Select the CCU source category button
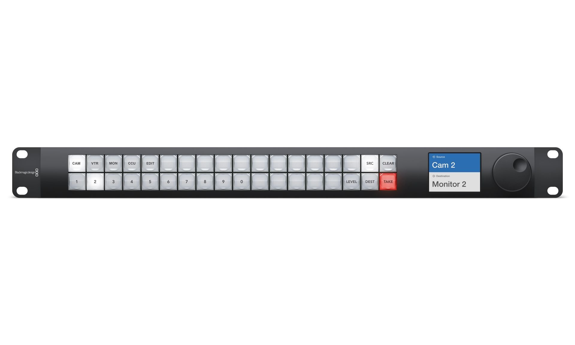The image size is (575, 345). coord(130,164)
